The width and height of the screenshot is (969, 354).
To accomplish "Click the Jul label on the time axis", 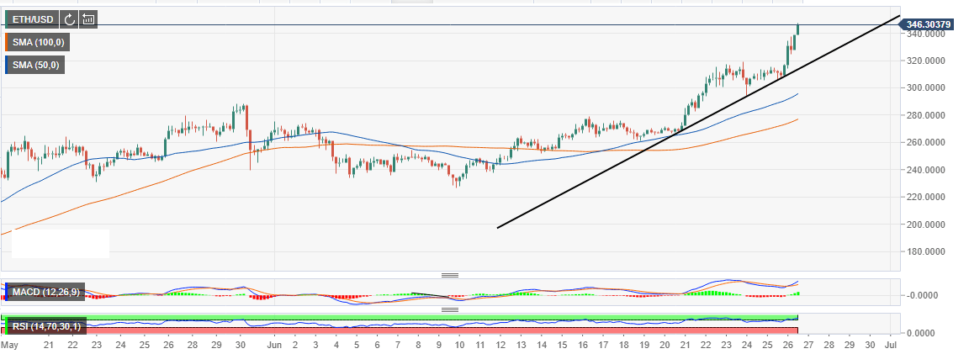I will pos(892,346).
